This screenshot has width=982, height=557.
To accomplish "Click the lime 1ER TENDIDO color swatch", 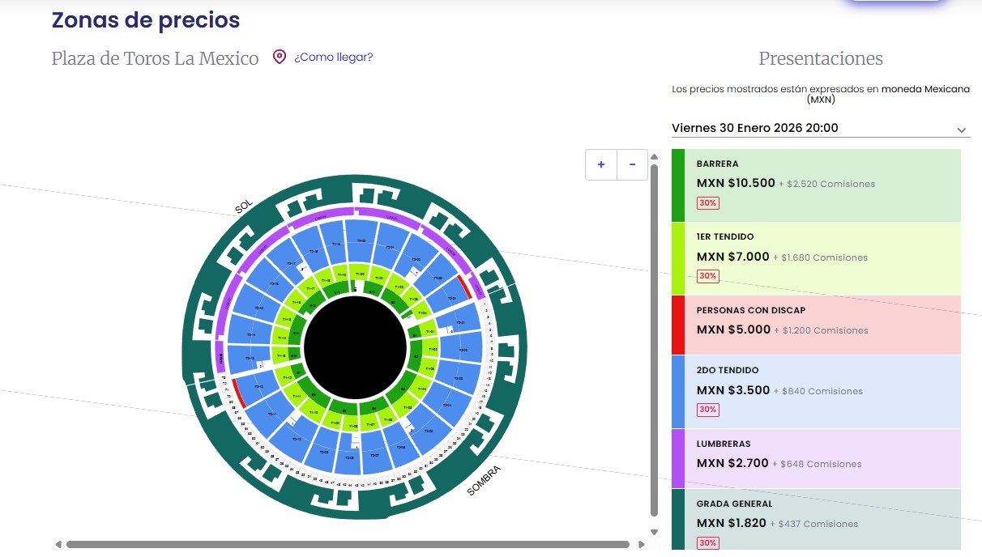I will coord(678,258).
